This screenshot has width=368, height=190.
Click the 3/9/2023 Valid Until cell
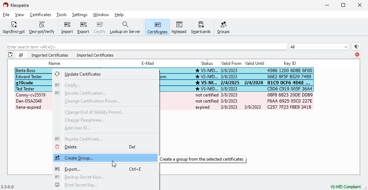coord(253,107)
